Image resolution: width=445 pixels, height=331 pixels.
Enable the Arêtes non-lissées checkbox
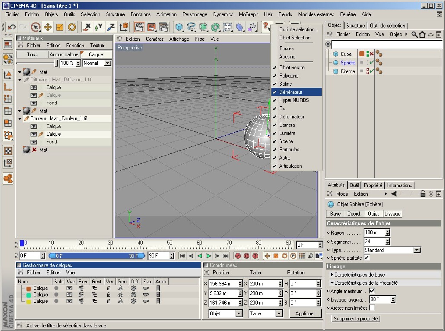(x=372, y=308)
